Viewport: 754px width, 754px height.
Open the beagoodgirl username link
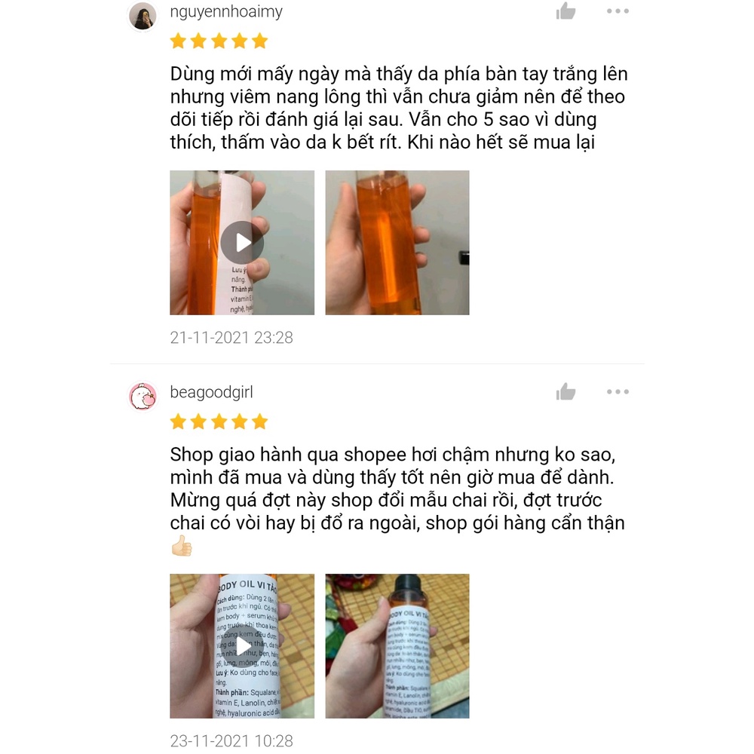tap(211, 392)
